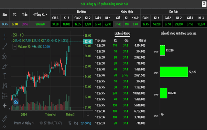Click right arrow beside Tổng KL header
Viewport: 207px width, 130px height.
[46, 14]
